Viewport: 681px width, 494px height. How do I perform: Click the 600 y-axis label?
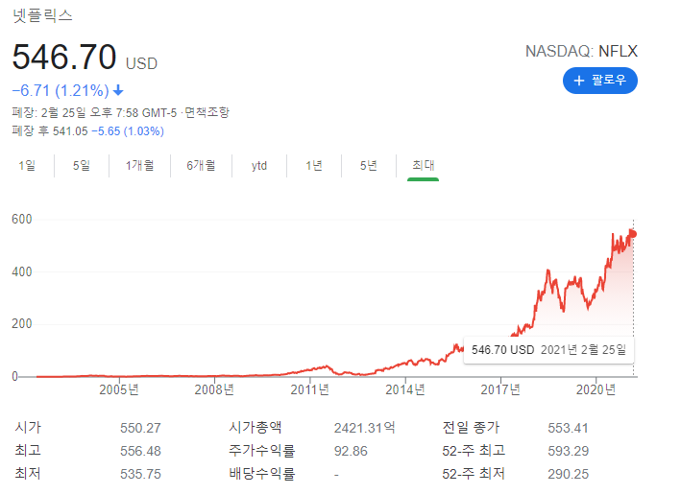tap(22, 219)
